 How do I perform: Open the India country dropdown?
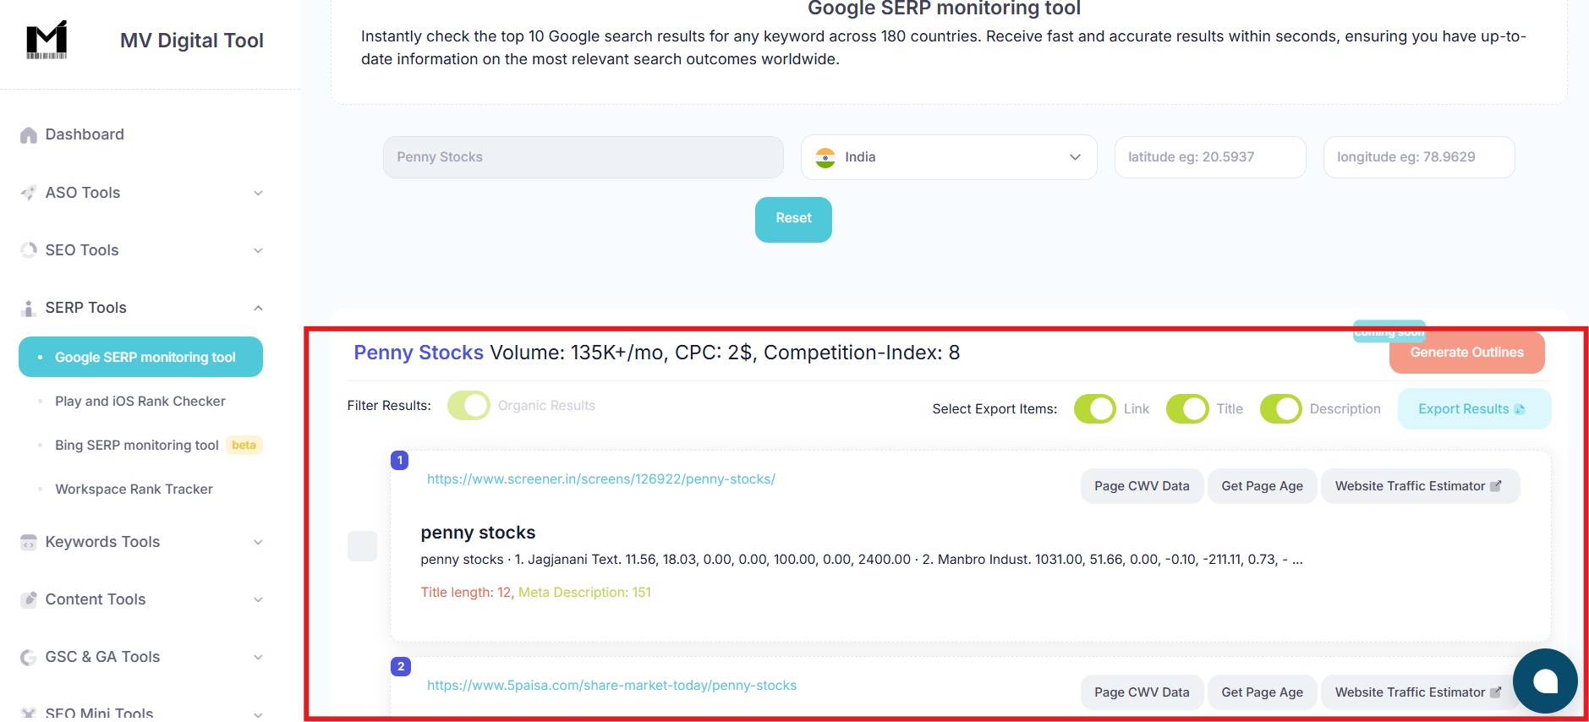click(949, 157)
